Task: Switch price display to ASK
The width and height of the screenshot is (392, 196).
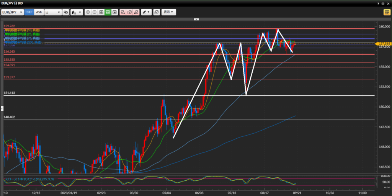Action: pos(39,12)
